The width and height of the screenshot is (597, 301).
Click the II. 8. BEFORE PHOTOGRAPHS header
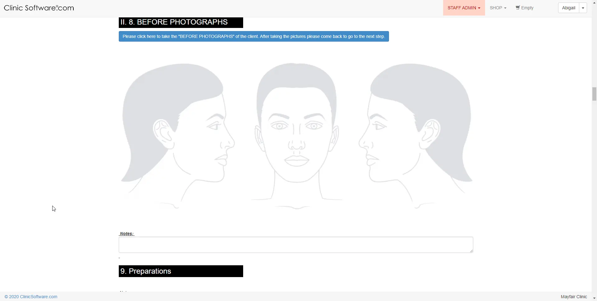(x=181, y=22)
